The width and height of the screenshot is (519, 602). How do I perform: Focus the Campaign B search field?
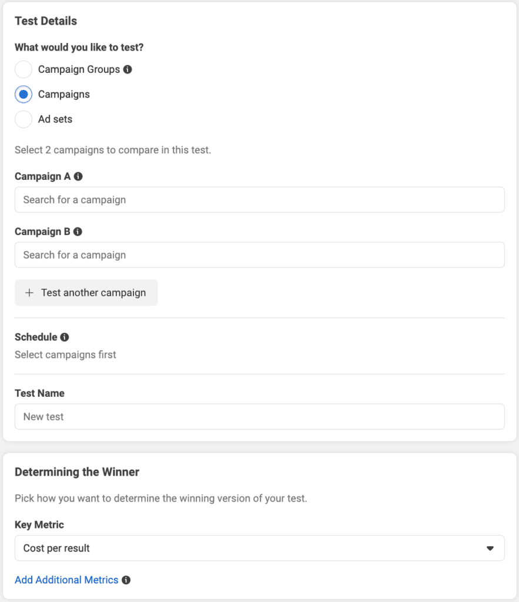pos(260,255)
